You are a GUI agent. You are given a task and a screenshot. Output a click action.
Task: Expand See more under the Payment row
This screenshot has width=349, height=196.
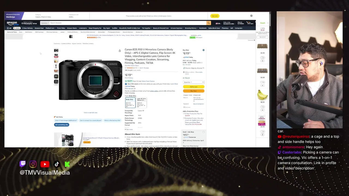187,107
